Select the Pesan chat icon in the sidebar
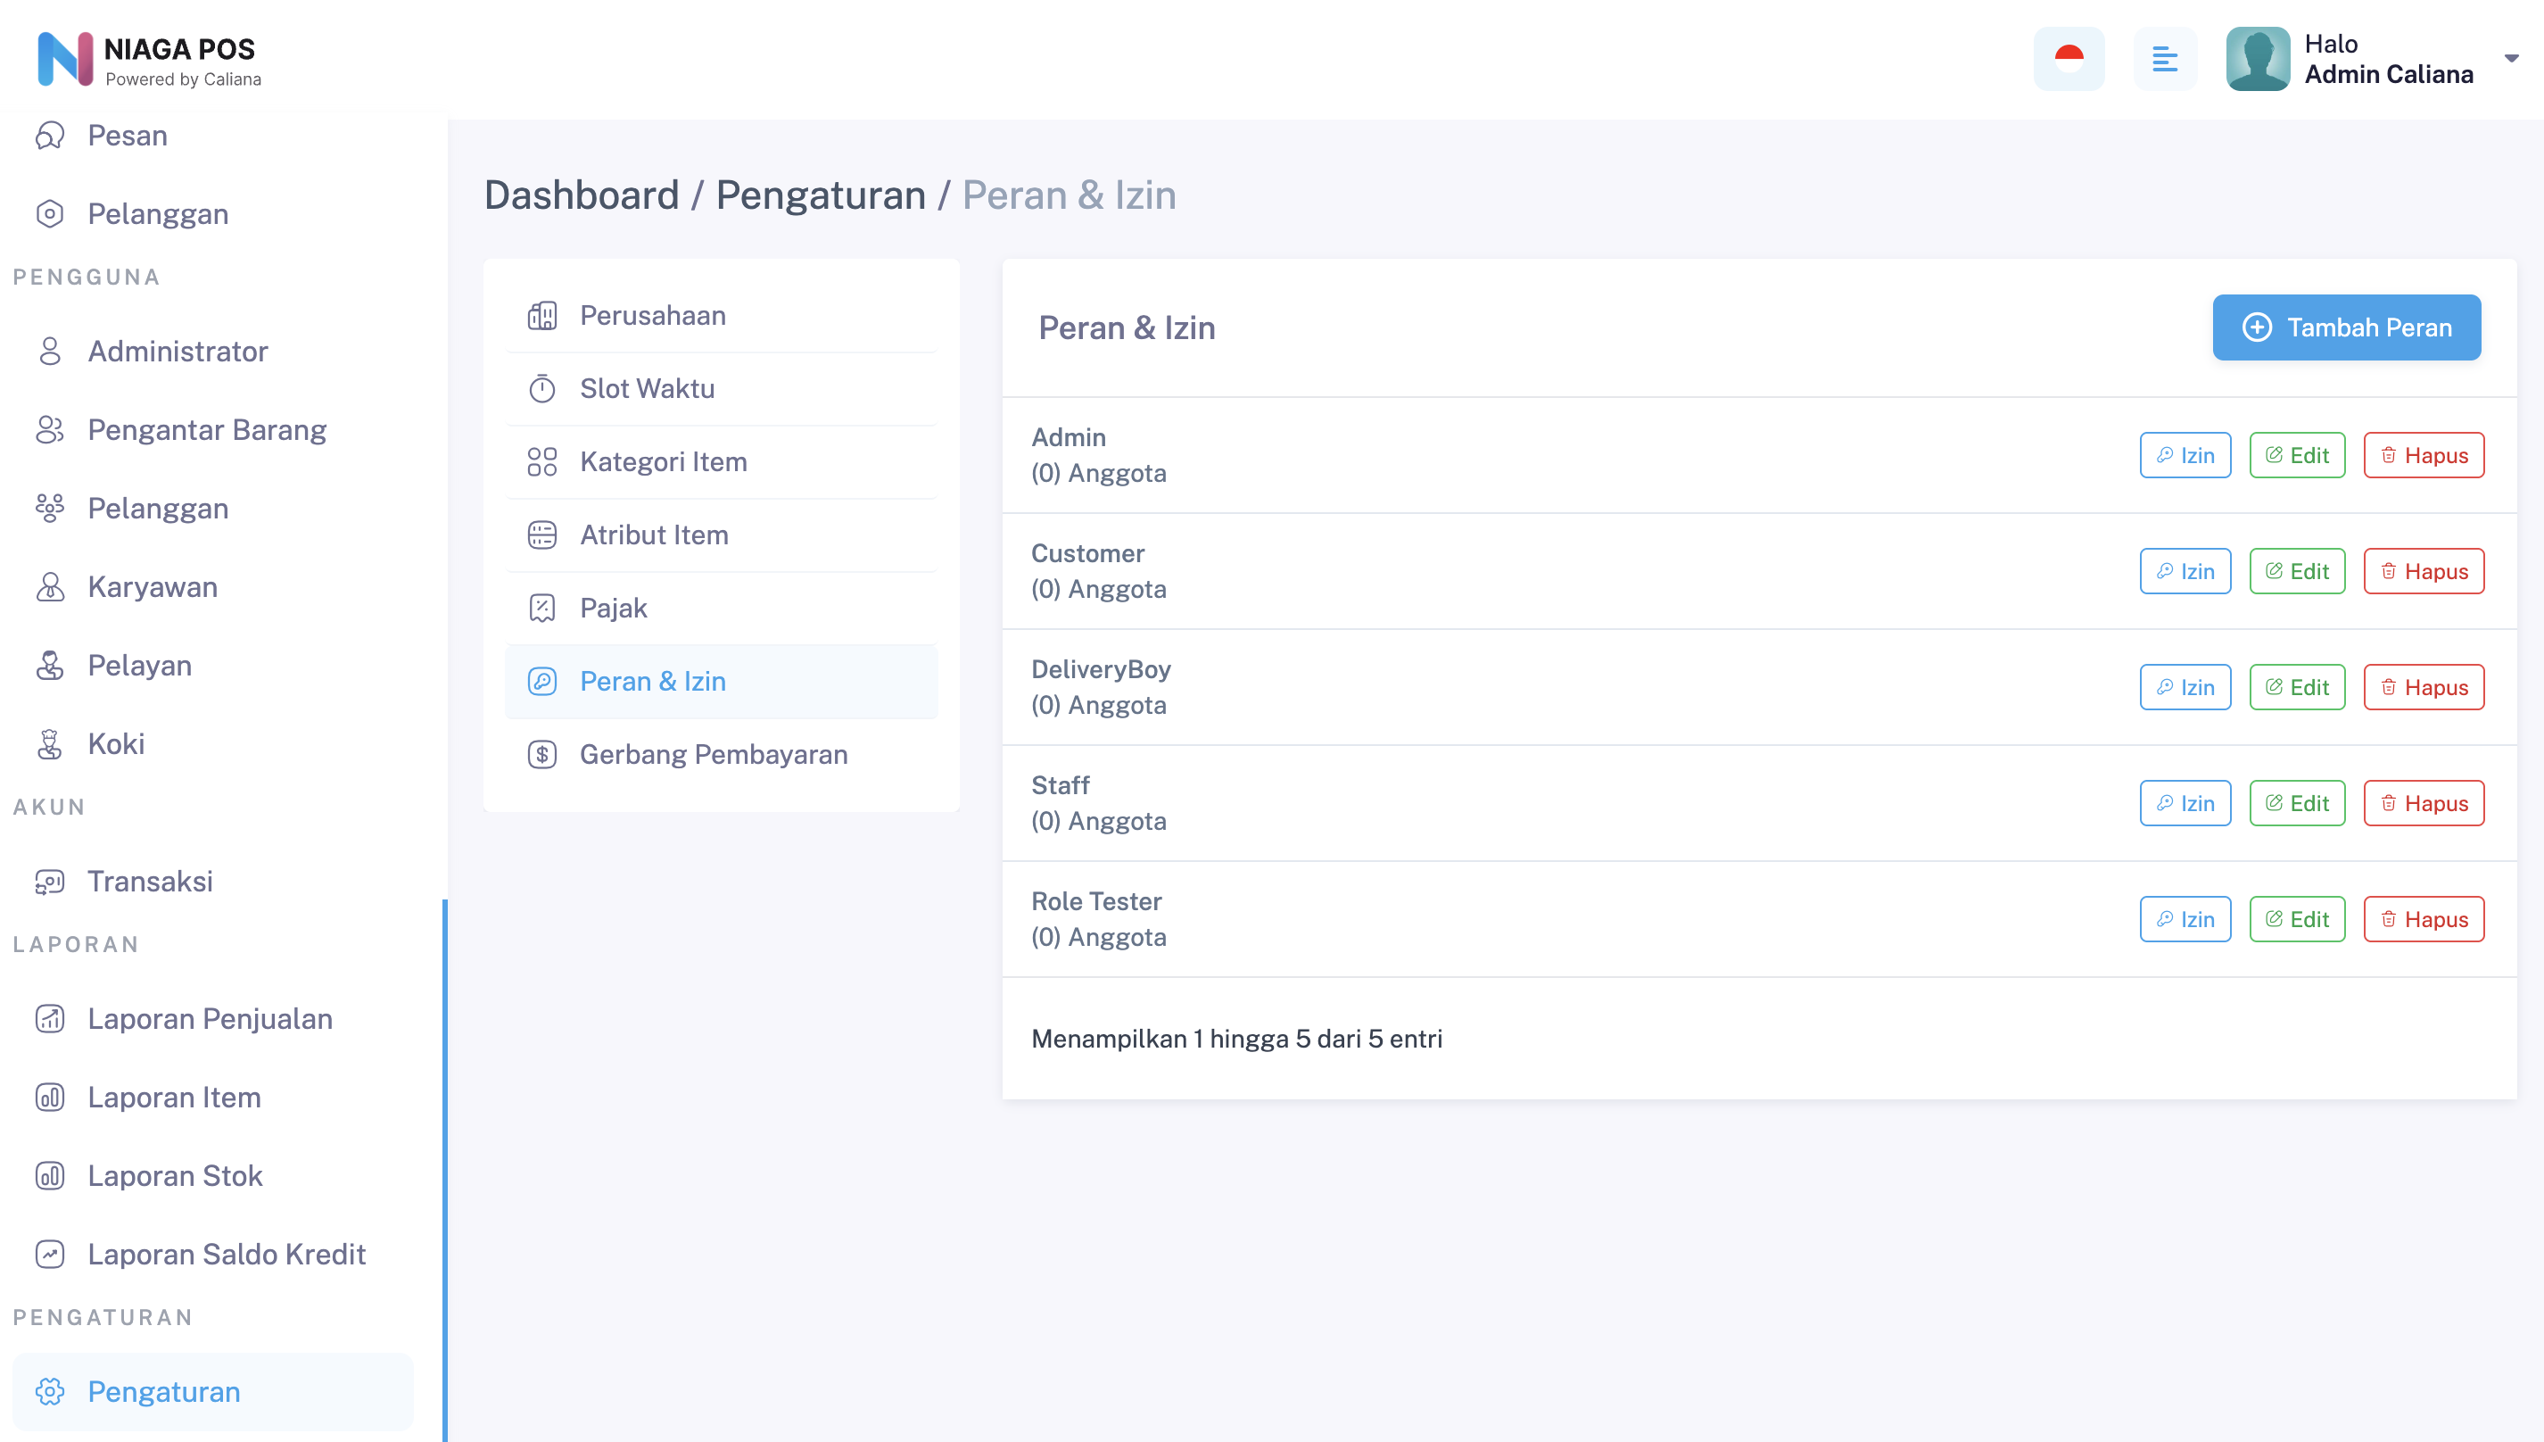This screenshot has height=1442, width=2544. (x=49, y=136)
